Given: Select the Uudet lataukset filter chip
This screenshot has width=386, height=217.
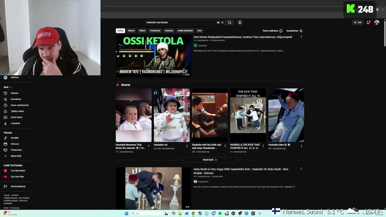Looking at the screenshot, I should pos(185,30).
